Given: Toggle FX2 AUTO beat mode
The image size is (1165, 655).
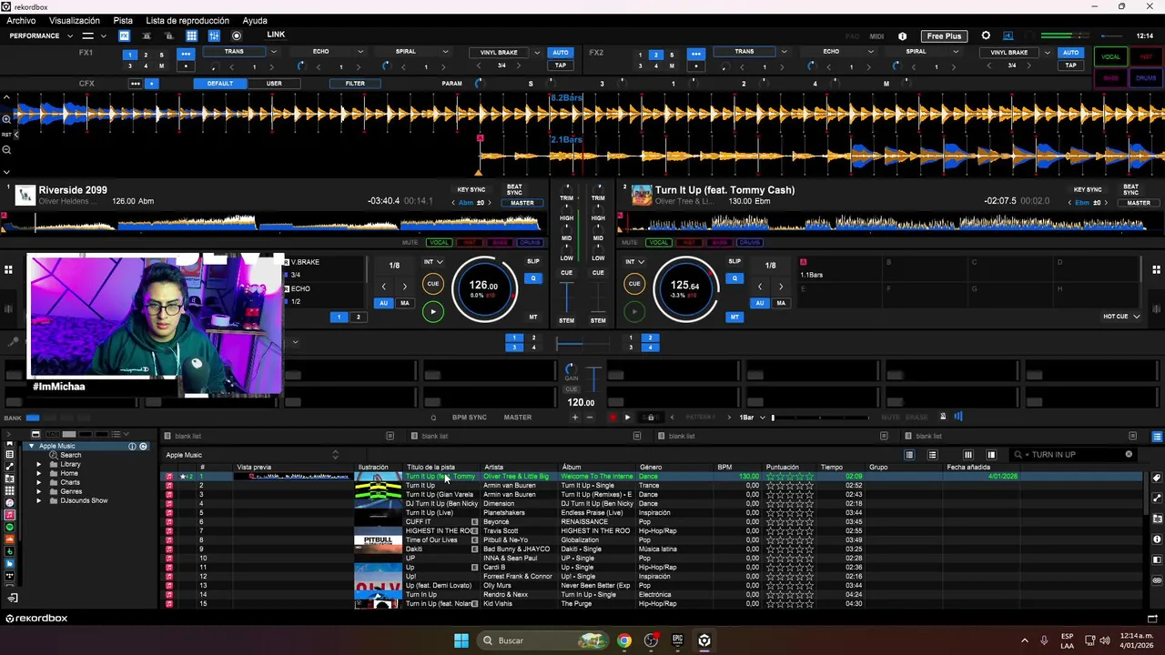Looking at the screenshot, I should 1070,53.
